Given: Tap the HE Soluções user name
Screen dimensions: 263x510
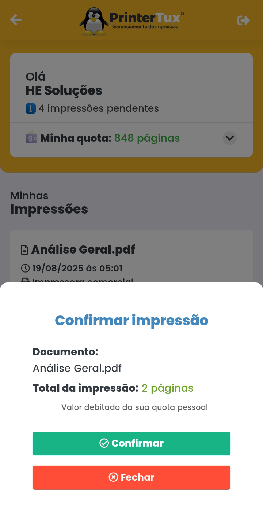Looking at the screenshot, I should point(64,90).
